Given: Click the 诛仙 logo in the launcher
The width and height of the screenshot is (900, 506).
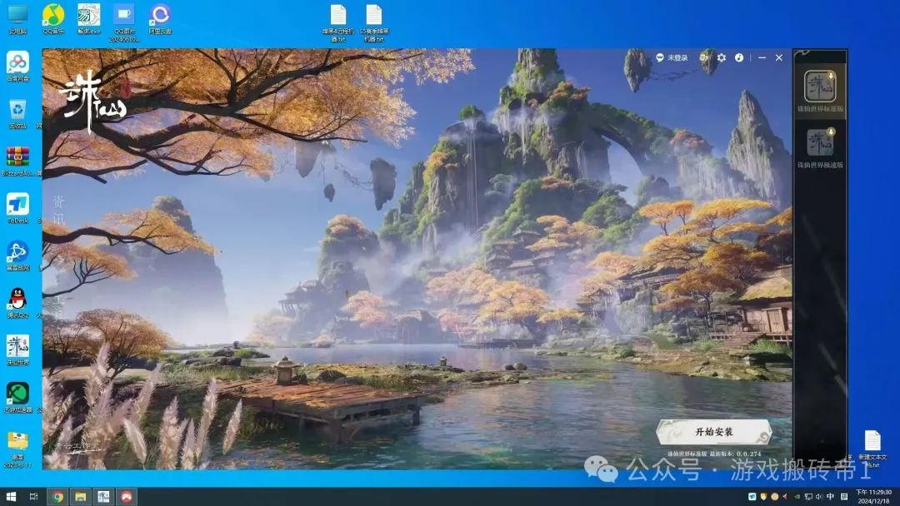Looking at the screenshot, I should coord(93,101).
